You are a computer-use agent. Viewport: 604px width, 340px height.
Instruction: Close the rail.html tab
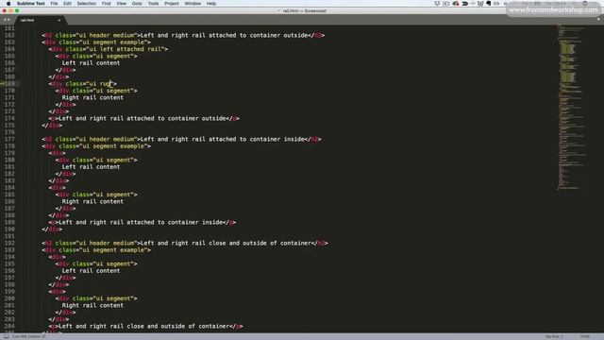(59, 20)
